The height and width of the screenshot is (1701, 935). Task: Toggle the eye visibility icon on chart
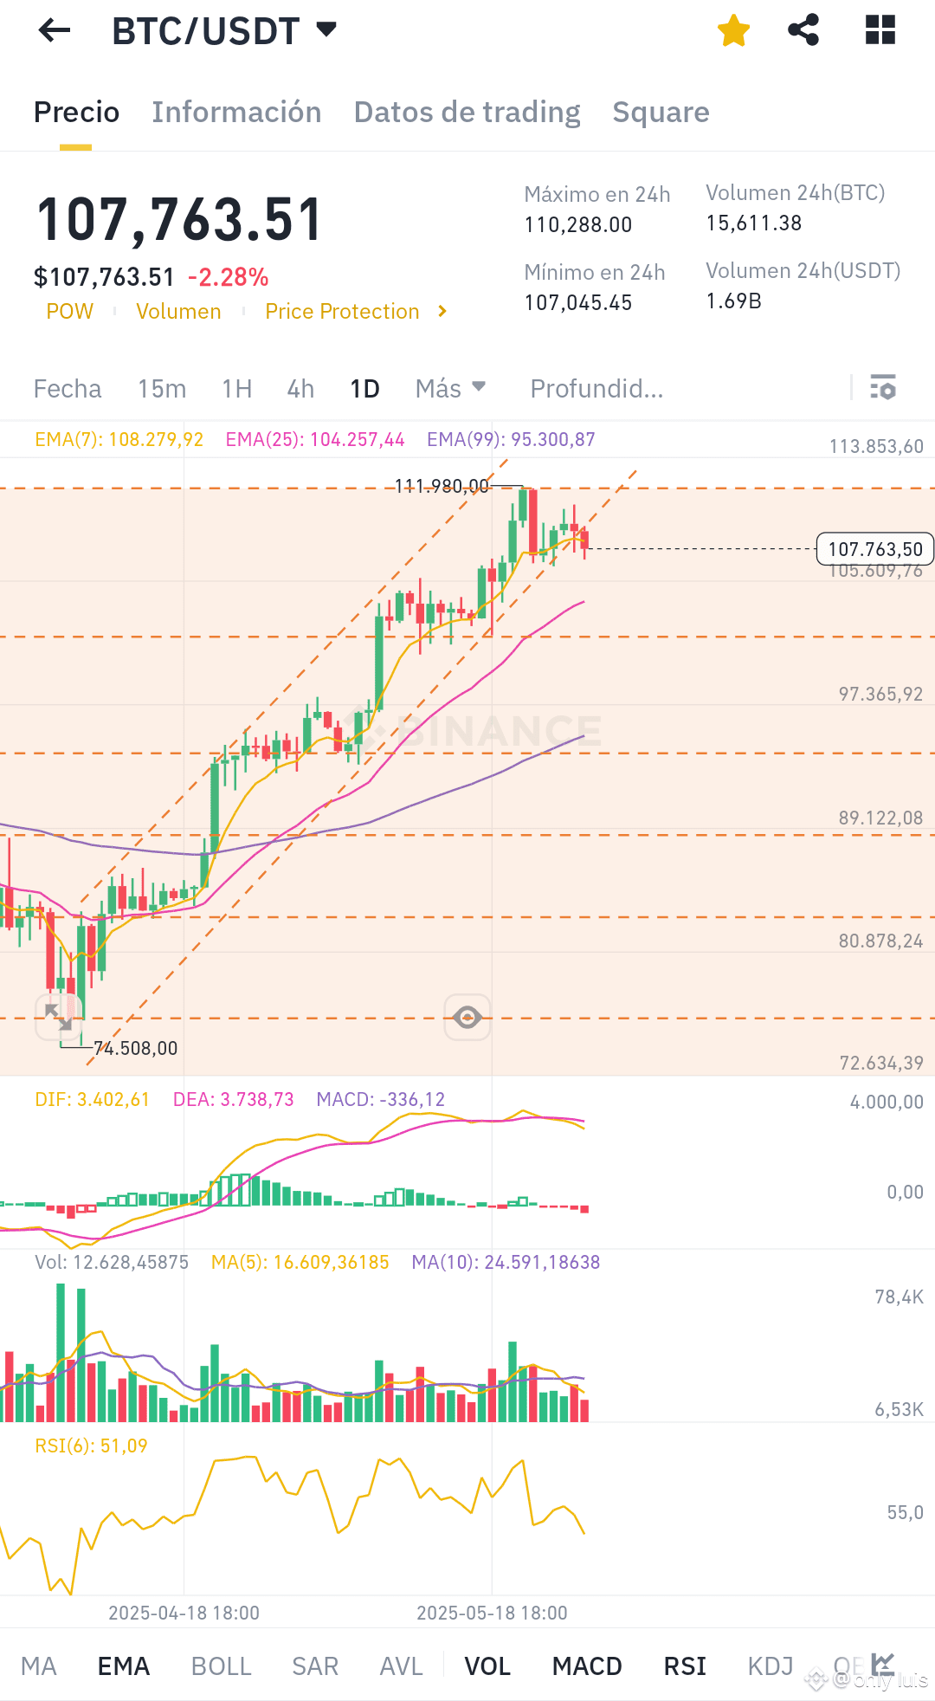(467, 1017)
